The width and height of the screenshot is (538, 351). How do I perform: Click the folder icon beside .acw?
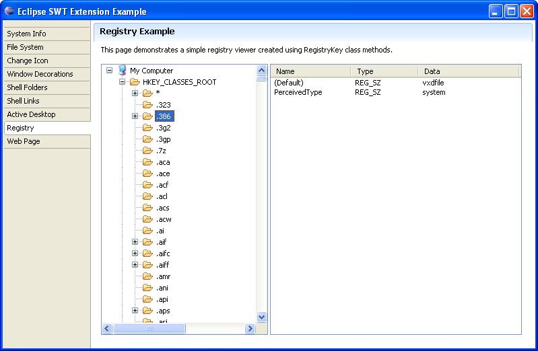(147, 219)
